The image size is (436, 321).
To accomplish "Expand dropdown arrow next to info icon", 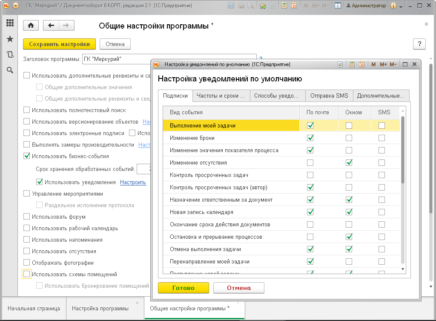I will (x=401, y=6).
